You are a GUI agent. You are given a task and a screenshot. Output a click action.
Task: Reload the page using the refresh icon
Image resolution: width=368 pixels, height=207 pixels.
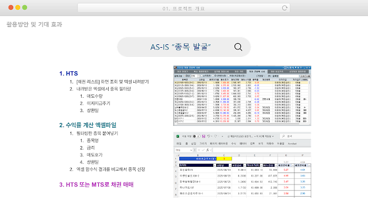(285, 8)
